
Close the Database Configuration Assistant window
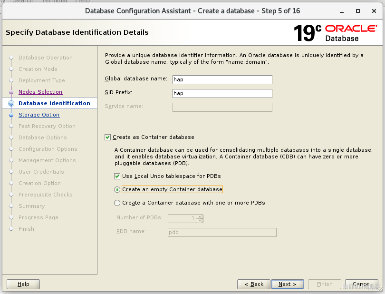374,11
